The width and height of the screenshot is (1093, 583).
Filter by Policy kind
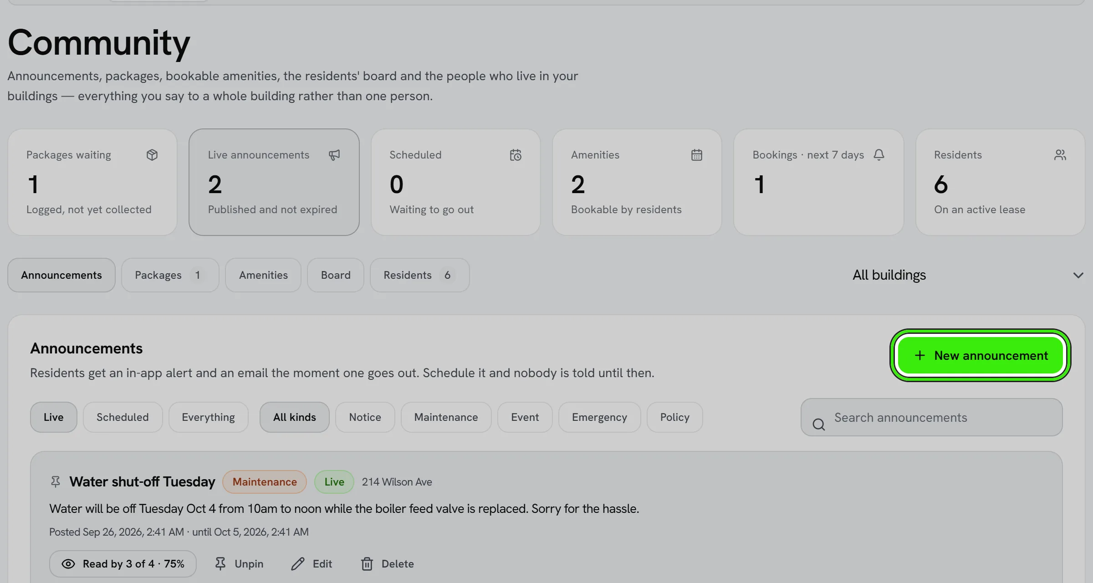(x=675, y=417)
